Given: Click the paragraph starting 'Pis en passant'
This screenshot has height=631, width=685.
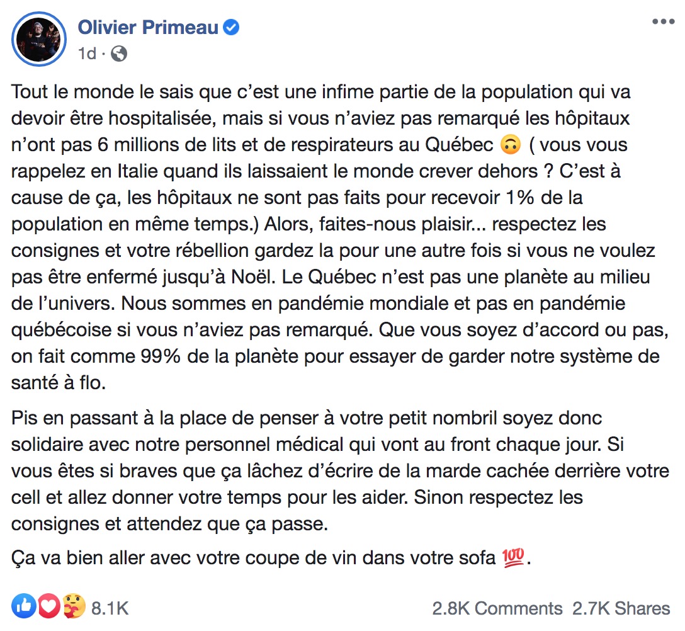Looking at the screenshot, I should [x=340, y=470].
